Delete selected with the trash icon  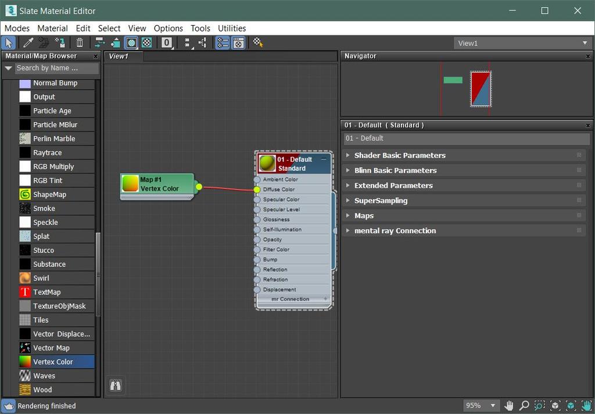tap(79, 43)
